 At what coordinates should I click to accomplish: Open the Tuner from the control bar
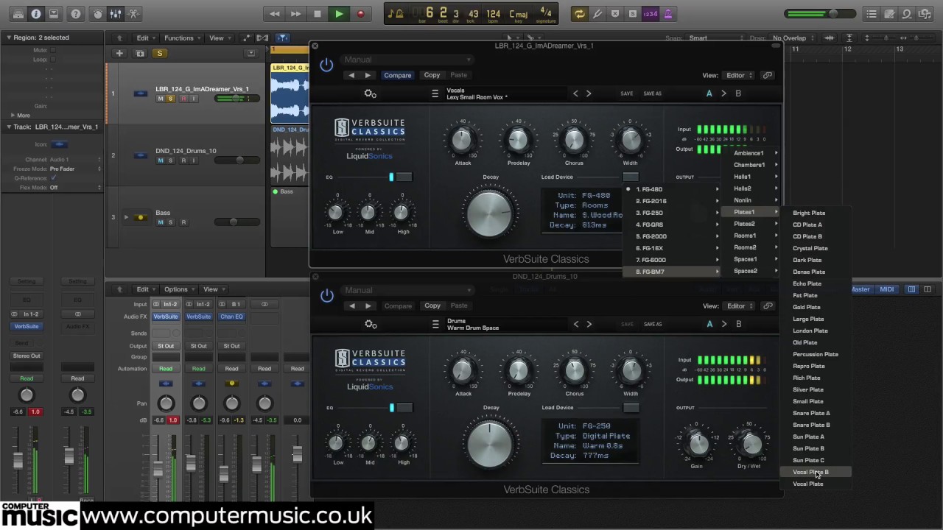click(597, 14)
